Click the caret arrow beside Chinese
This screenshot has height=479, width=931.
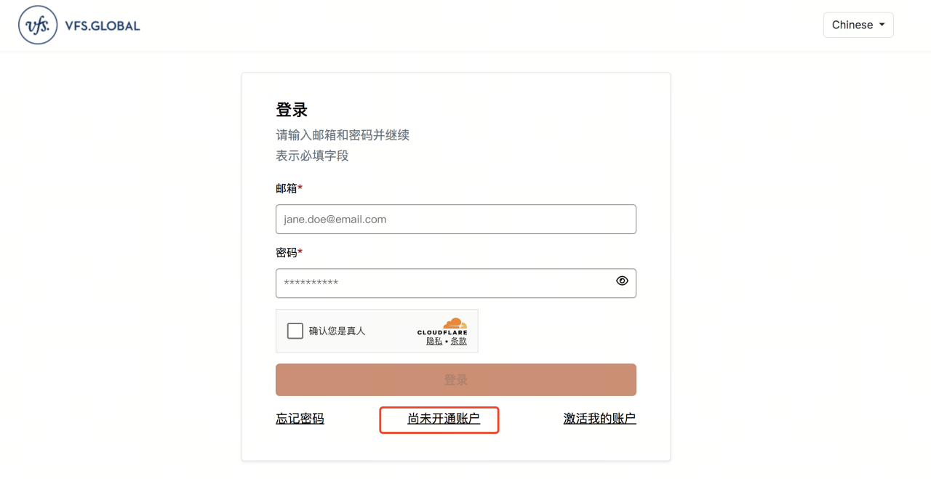pyautogui.click(x=881, y=24)
